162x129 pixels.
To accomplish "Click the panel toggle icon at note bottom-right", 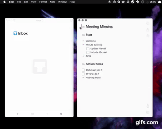I will click(148, 112).
